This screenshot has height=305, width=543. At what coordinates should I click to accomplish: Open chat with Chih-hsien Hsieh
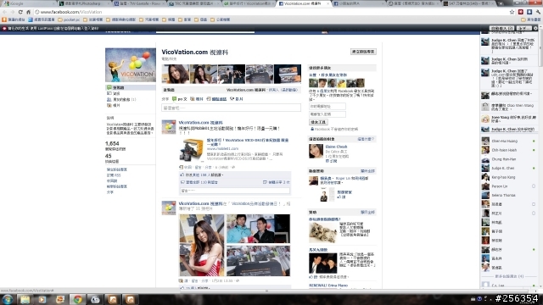coord(508,150)
